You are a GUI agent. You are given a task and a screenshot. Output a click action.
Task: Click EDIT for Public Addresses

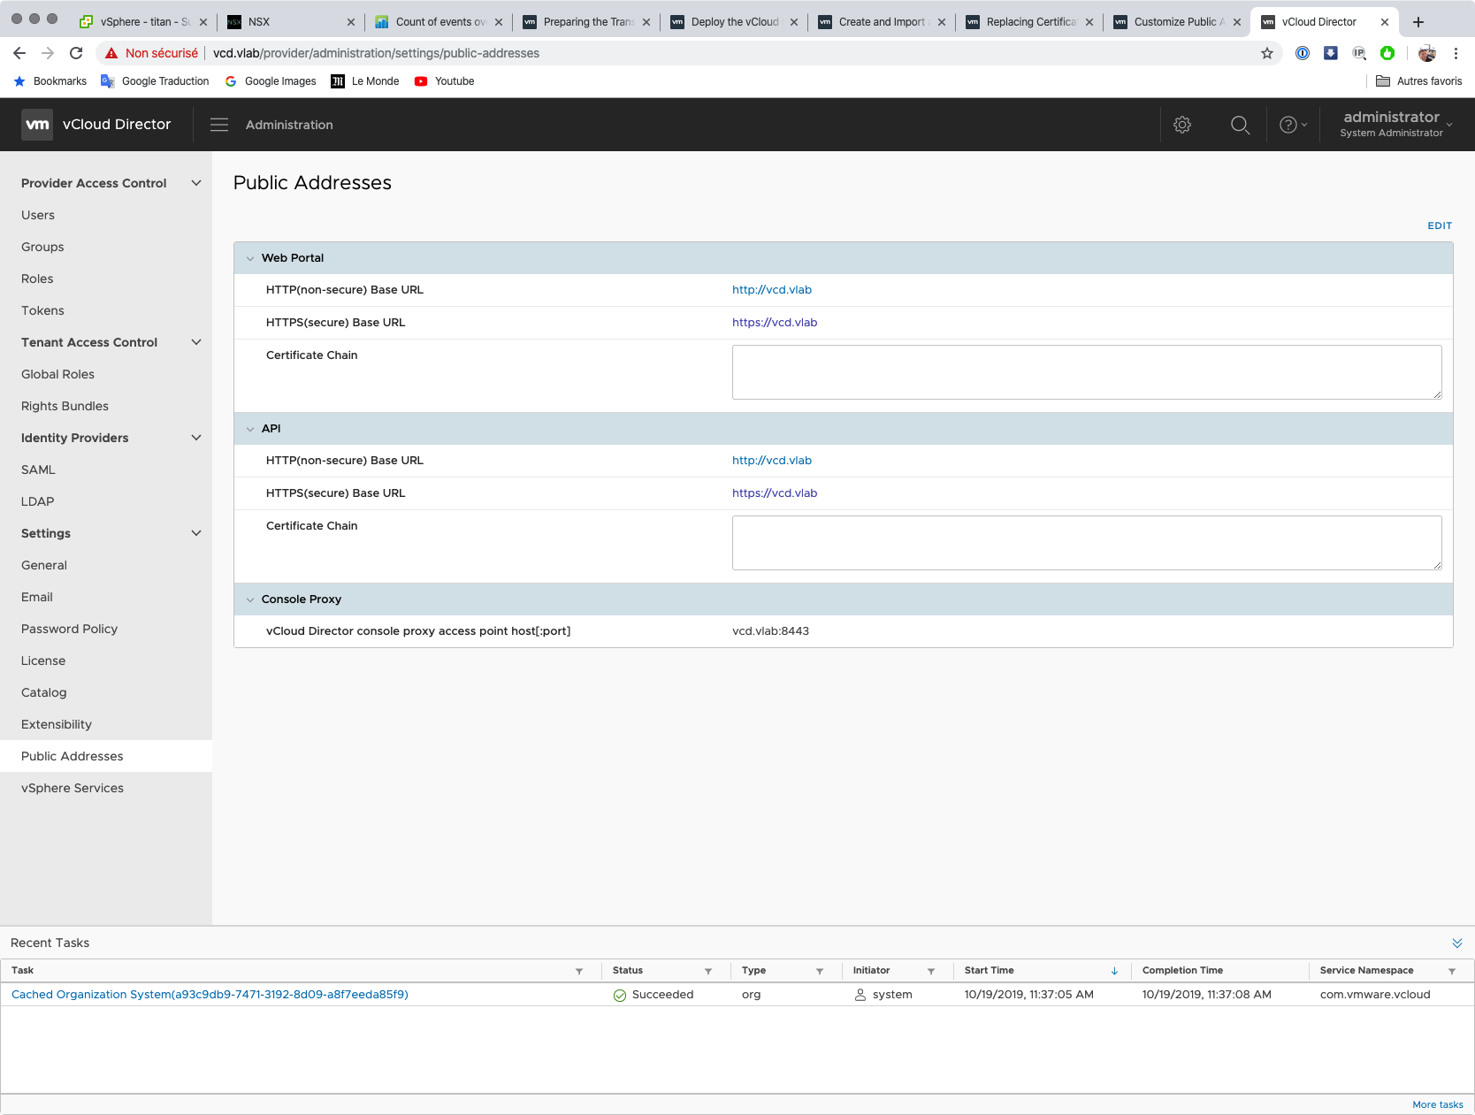1440,225
